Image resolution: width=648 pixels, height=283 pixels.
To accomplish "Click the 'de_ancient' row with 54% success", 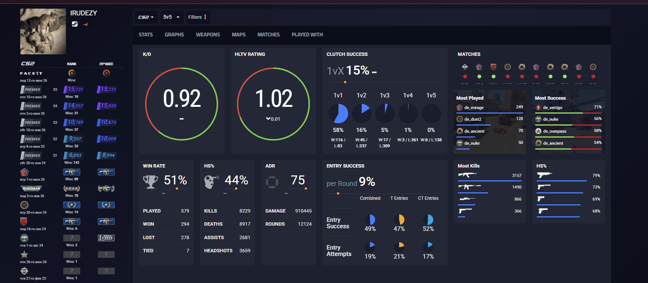I will [568, 144].
